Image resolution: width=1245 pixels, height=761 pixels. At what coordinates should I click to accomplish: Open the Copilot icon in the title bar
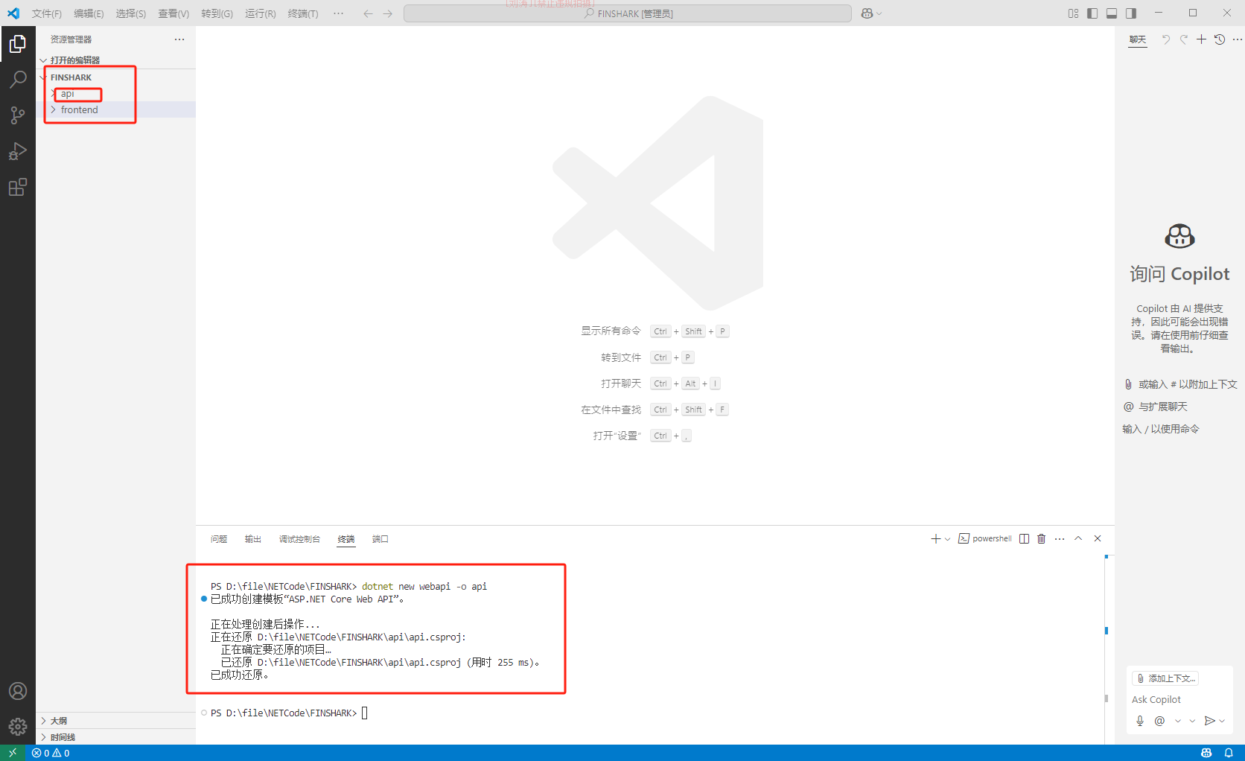click(867, 13)
